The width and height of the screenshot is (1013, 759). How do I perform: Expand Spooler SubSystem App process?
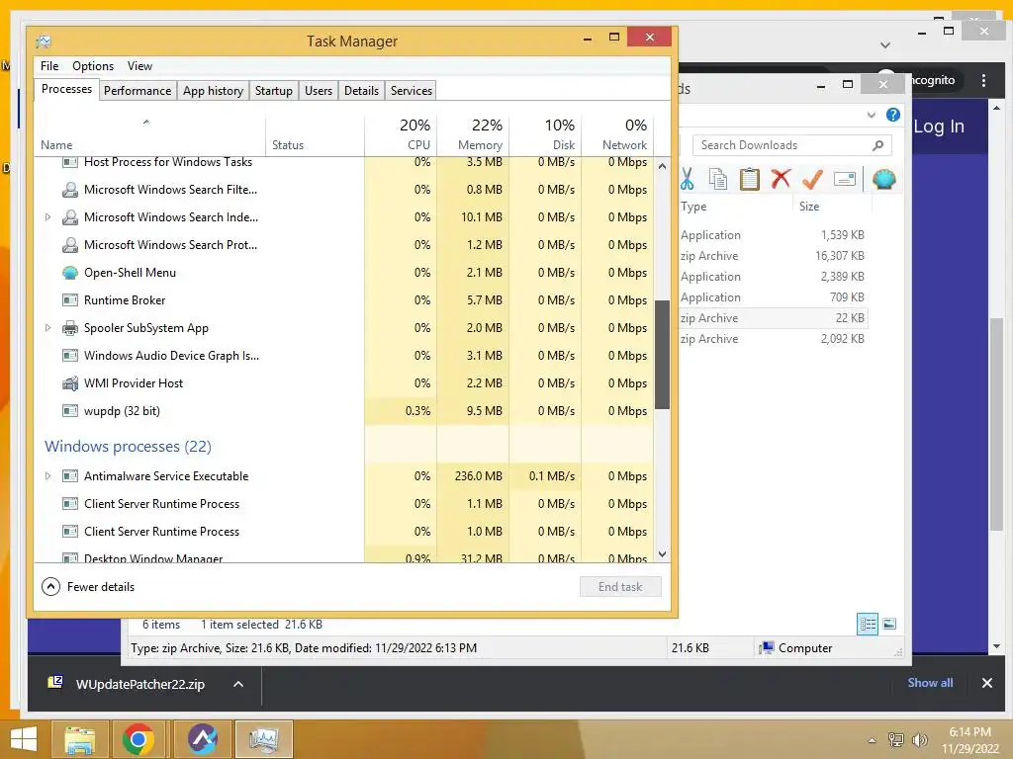pos(47,328)
